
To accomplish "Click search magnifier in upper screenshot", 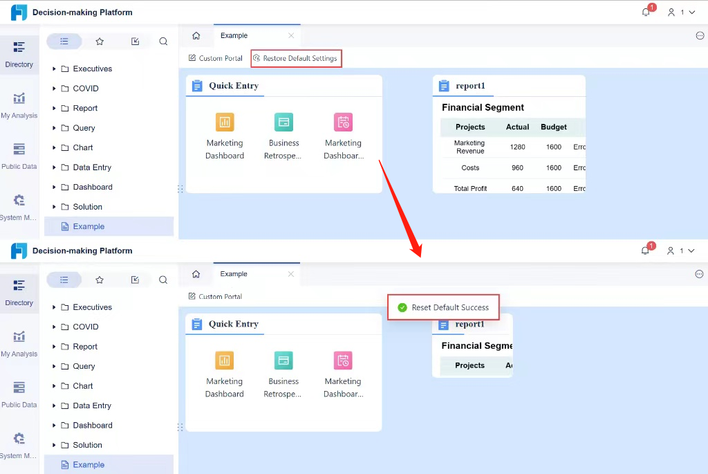I will click(163, 42).
